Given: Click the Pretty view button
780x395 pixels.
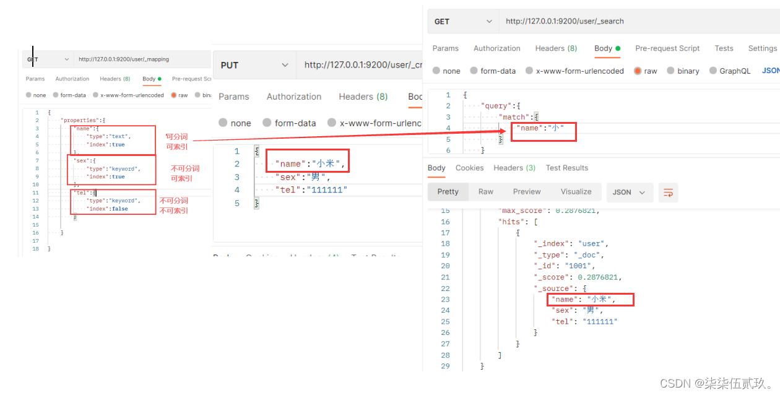Looking at the screenshot, I should 448,192.
